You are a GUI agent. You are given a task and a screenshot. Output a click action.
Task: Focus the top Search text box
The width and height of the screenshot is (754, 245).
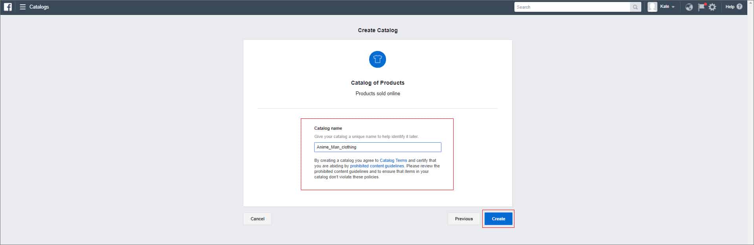[x=572, y=7]
